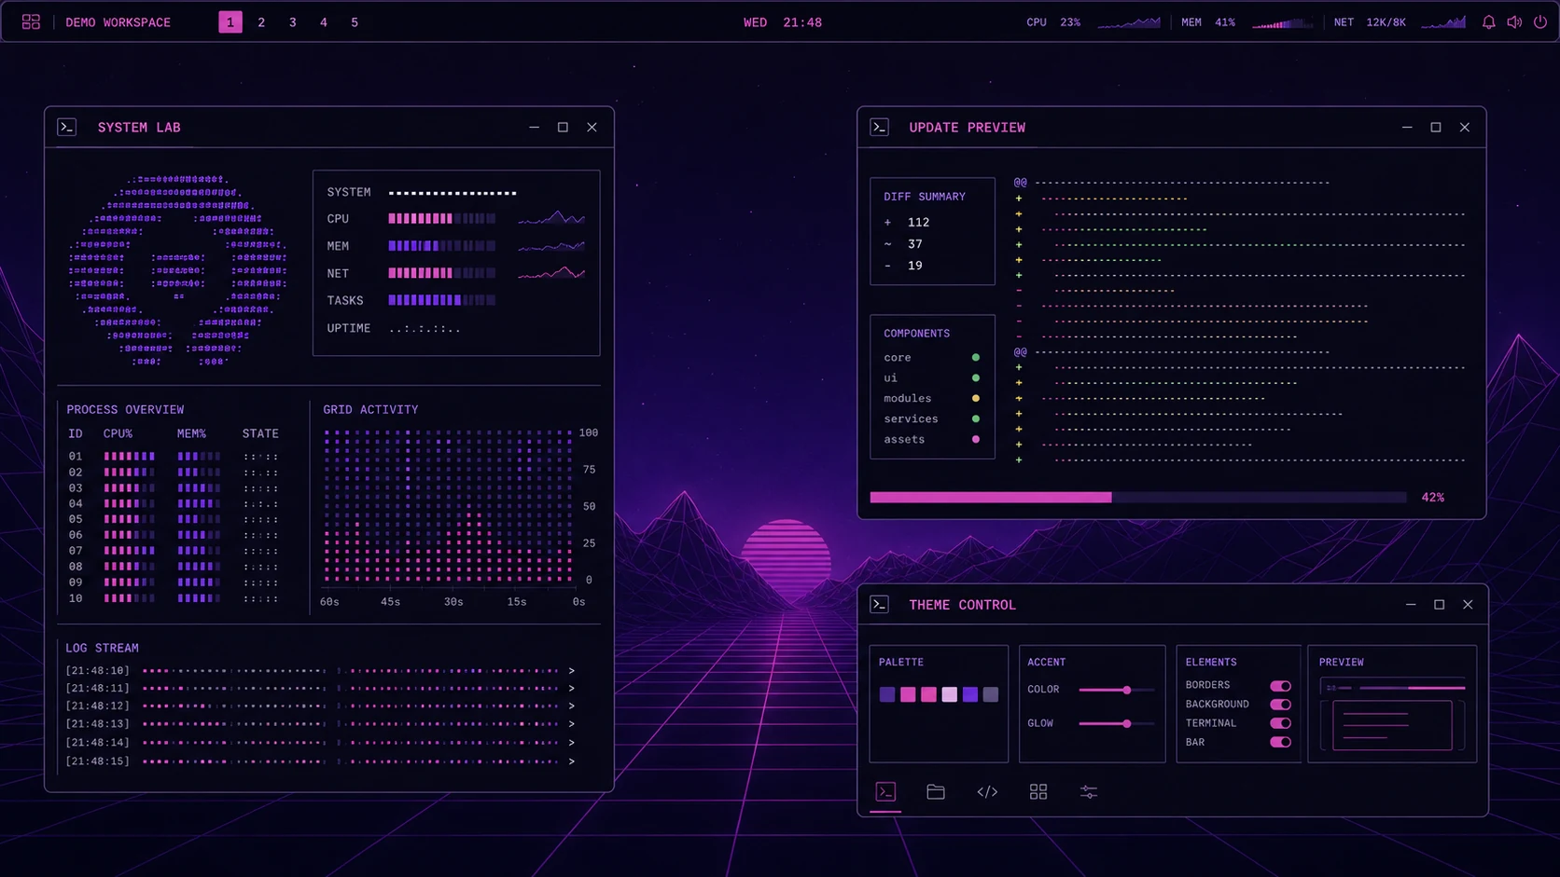1560x877 pixels.
Task: Click the MEM sparkline in System panel
Action: [x=551, y=246]
